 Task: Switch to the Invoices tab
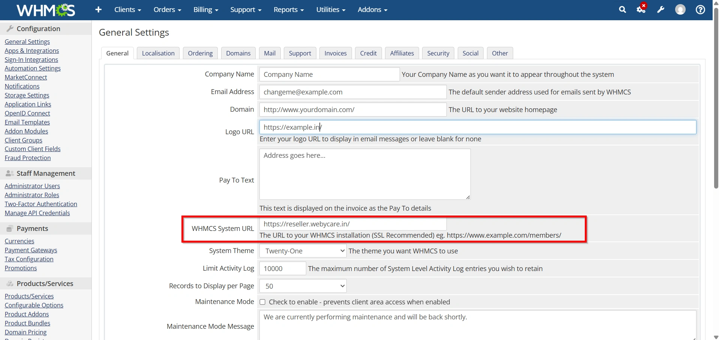(x=336, y=53)
